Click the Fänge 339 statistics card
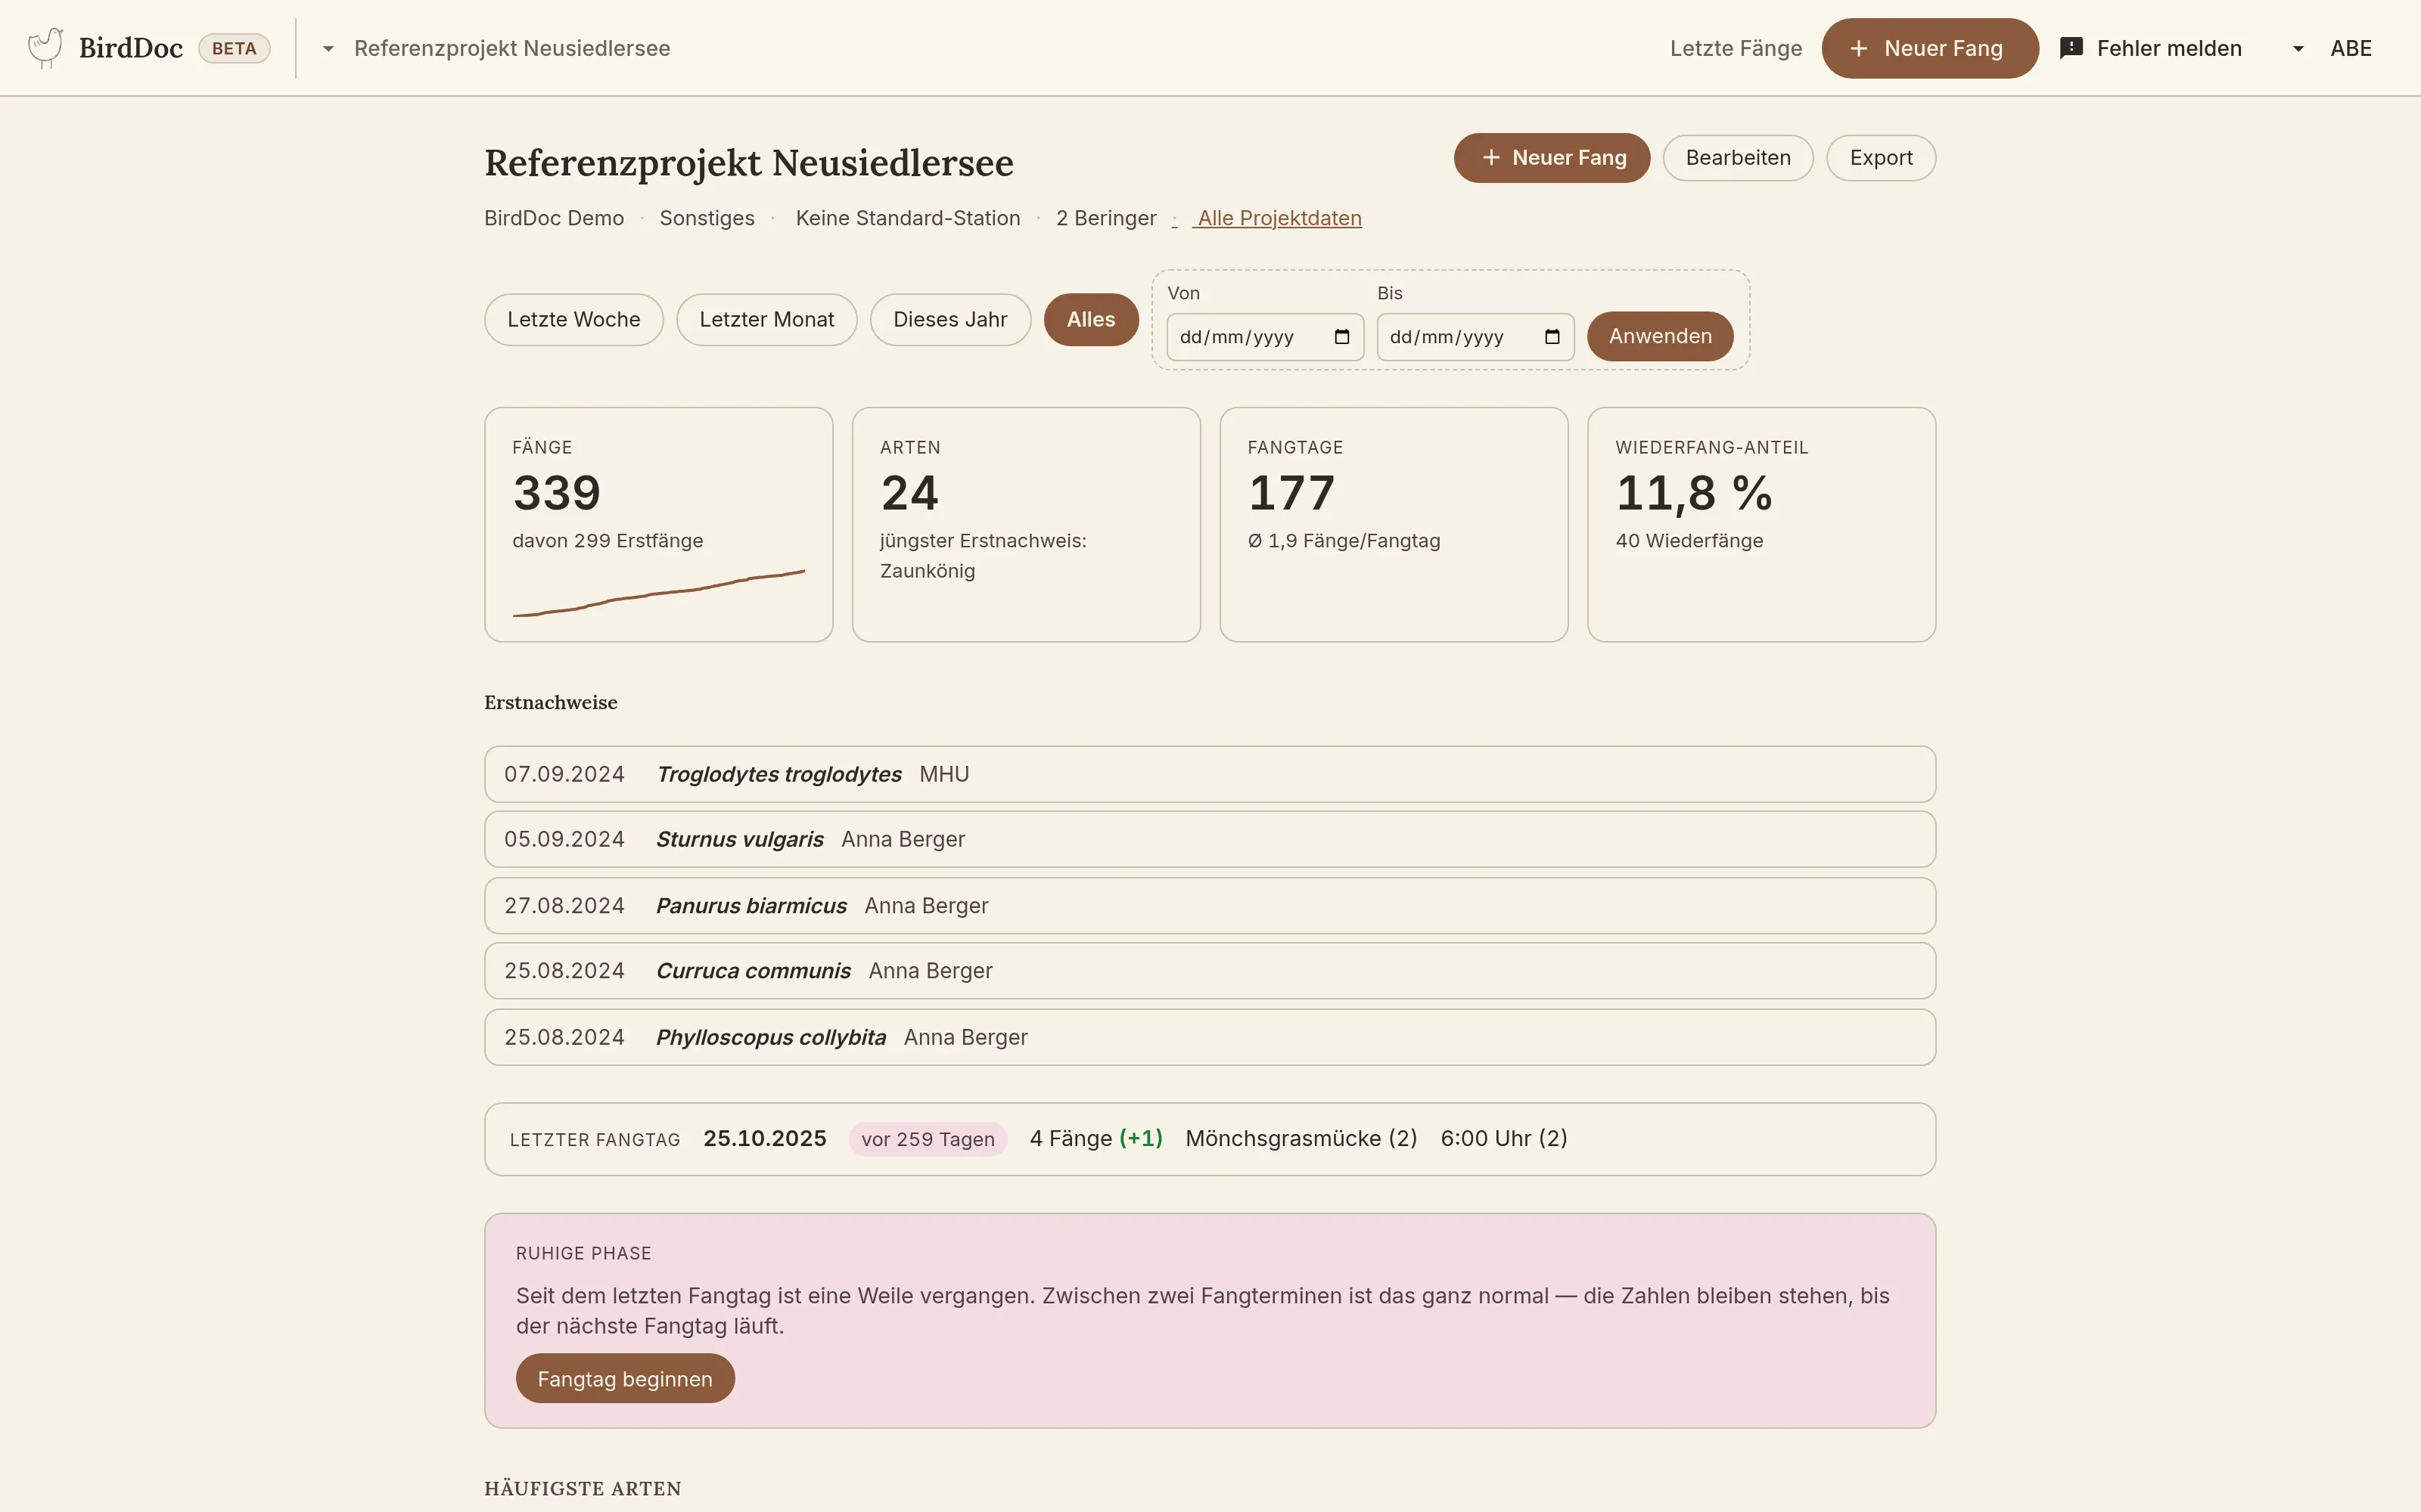This screenshot has height=1512, width=2421. (x=658, y=524)
